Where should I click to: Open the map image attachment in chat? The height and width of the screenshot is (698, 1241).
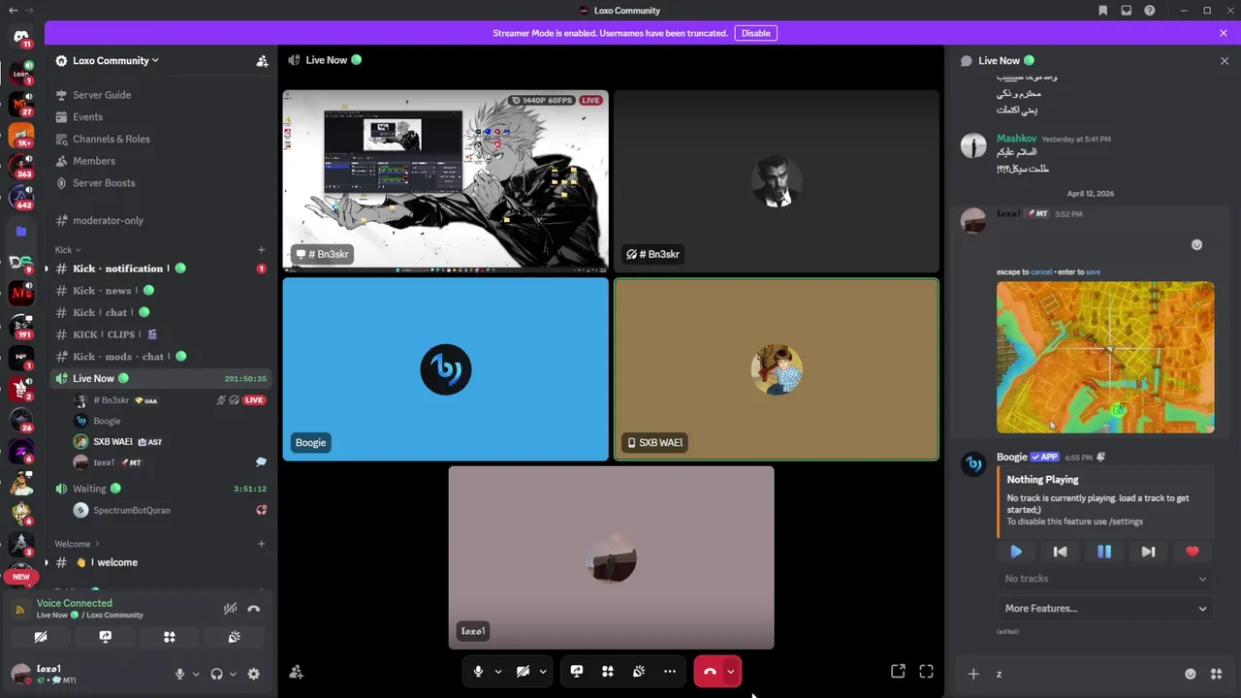(1105, 357)
